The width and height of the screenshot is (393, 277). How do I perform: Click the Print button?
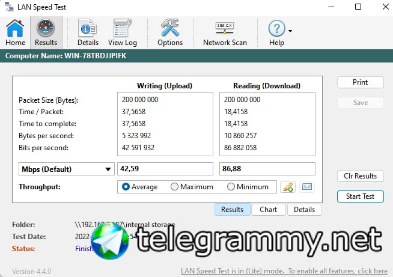click(x=360, y=82)
